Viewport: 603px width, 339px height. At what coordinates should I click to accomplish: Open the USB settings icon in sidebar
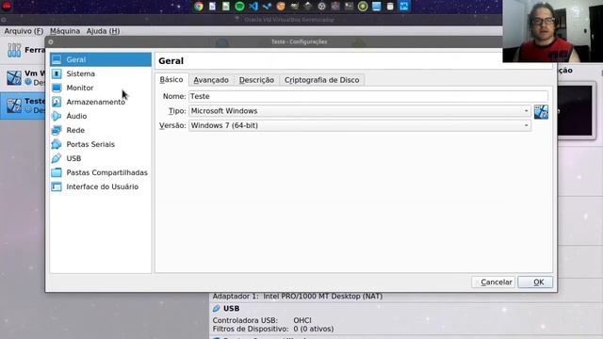(x=57, y=158)
